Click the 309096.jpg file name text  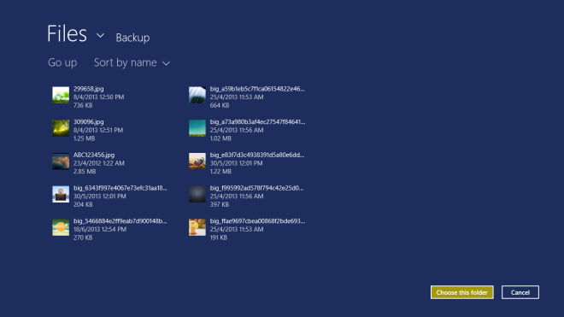point(89,122)
